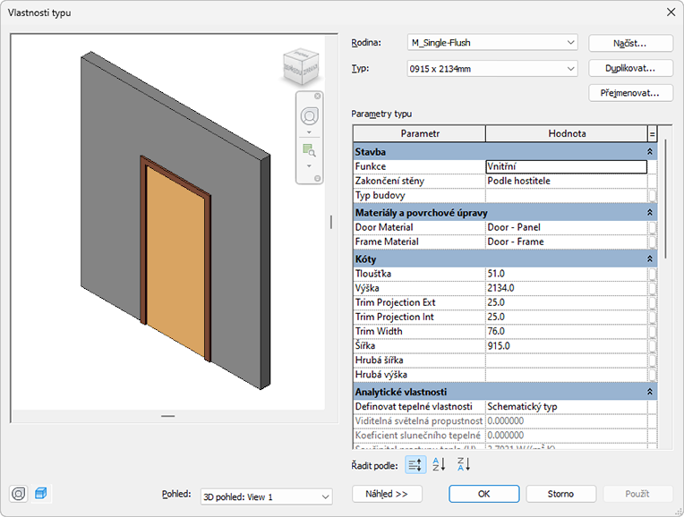The image size is (684, 517).
Task: Click the steering wheel icon below preview
Action: [x=18, y=494]
